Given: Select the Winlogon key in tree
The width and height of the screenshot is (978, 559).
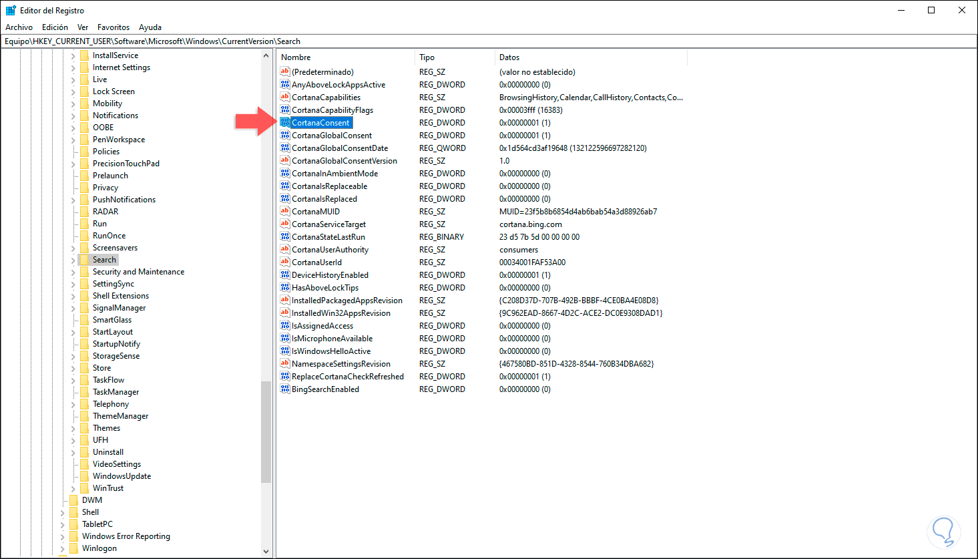Looking at the screenshot, I should 99,548.
